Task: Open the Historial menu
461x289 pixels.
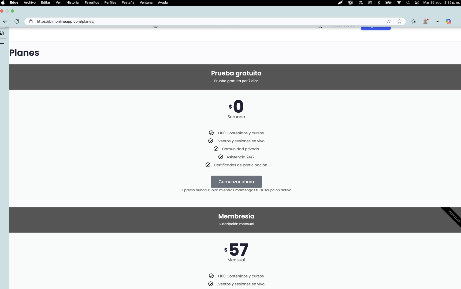Action: [x=73, y=3]
